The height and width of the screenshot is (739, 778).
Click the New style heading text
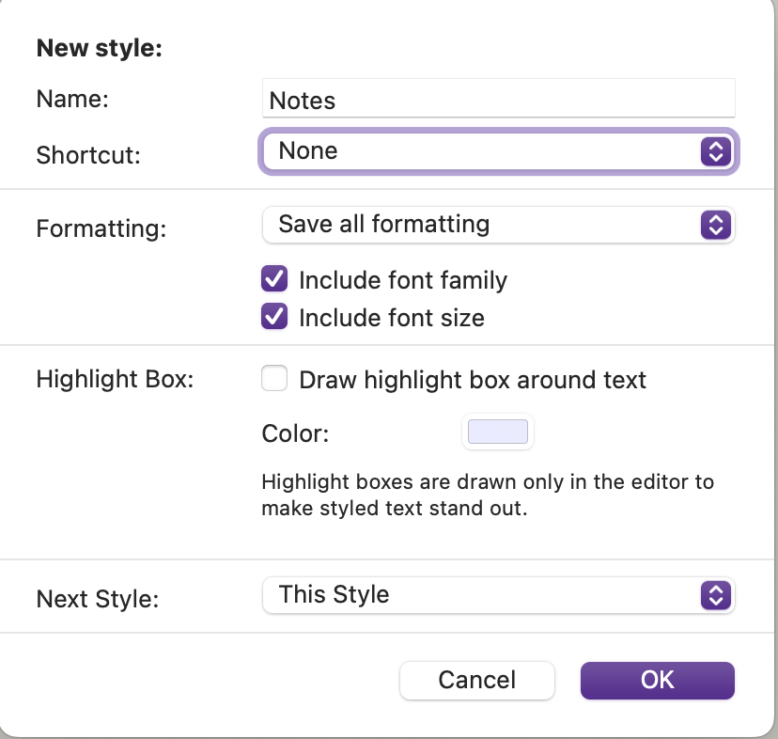click(100, 49)
